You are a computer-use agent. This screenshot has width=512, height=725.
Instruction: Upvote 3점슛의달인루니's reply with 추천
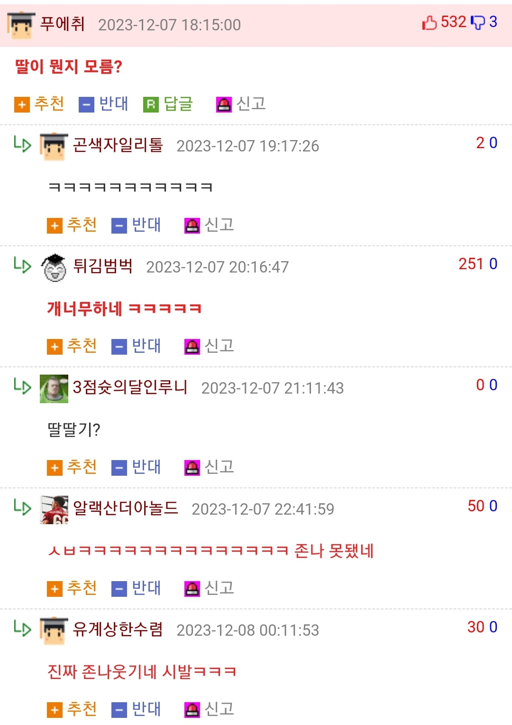(72, 467)
